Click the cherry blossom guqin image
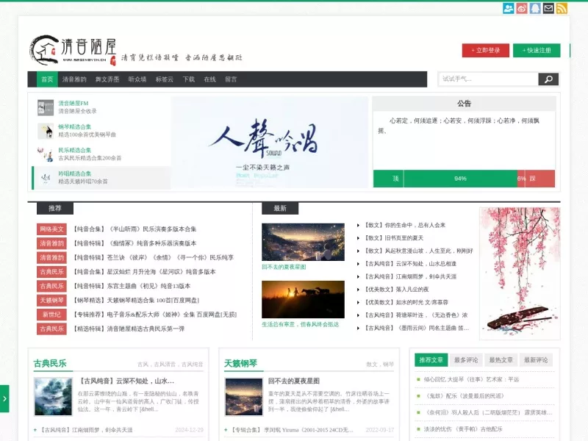Viewport: 588px width, 441px height. 520,273
